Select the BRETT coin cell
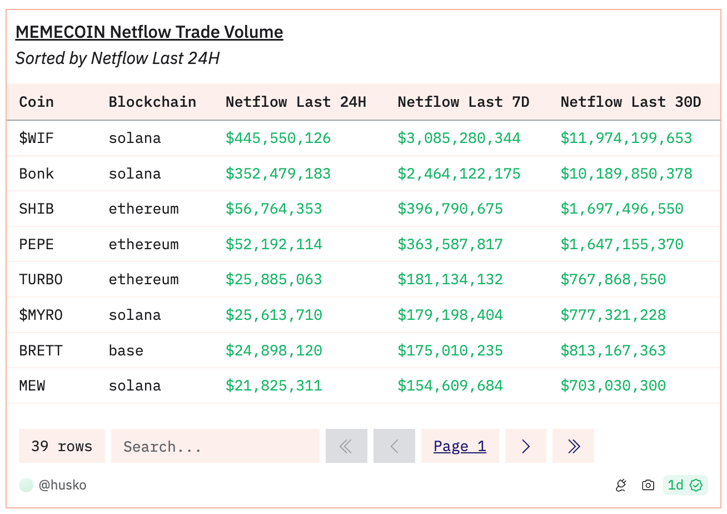This screenshot has width=727, height=514. click(41, 350)
